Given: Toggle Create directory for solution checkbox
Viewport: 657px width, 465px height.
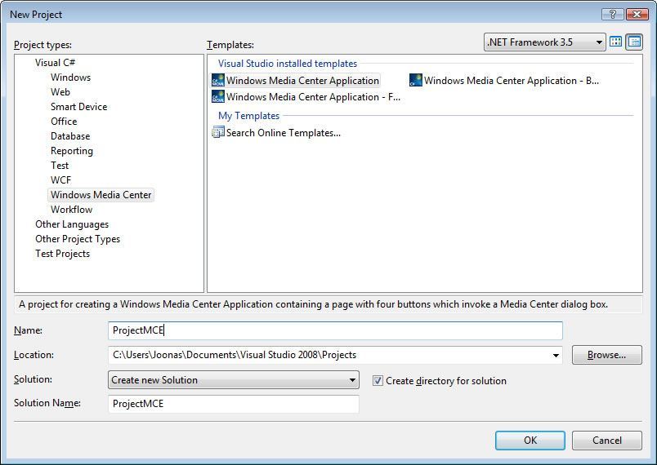Looking at the screenshot, I should 378,380.
